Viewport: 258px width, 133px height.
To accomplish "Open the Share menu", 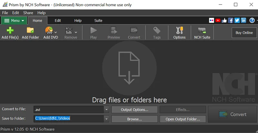I will (28, 13).
